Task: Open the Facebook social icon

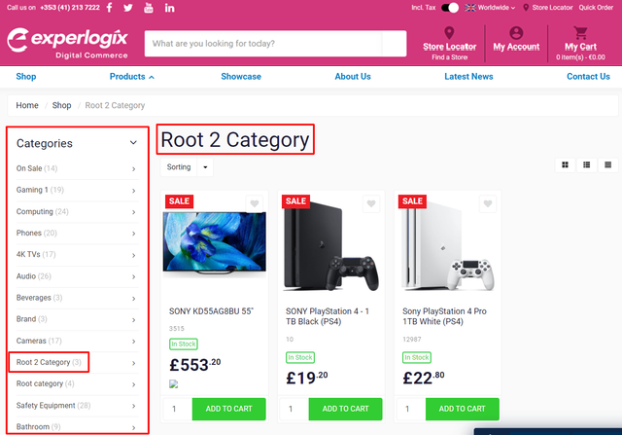Action: 108,8
